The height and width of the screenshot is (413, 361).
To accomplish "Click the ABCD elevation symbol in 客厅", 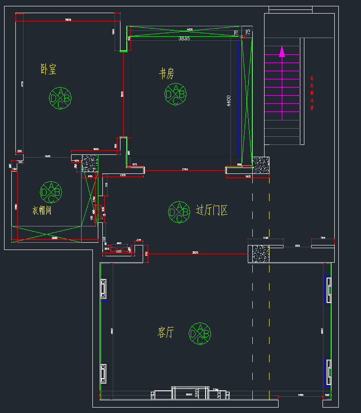I will (200, 334).
